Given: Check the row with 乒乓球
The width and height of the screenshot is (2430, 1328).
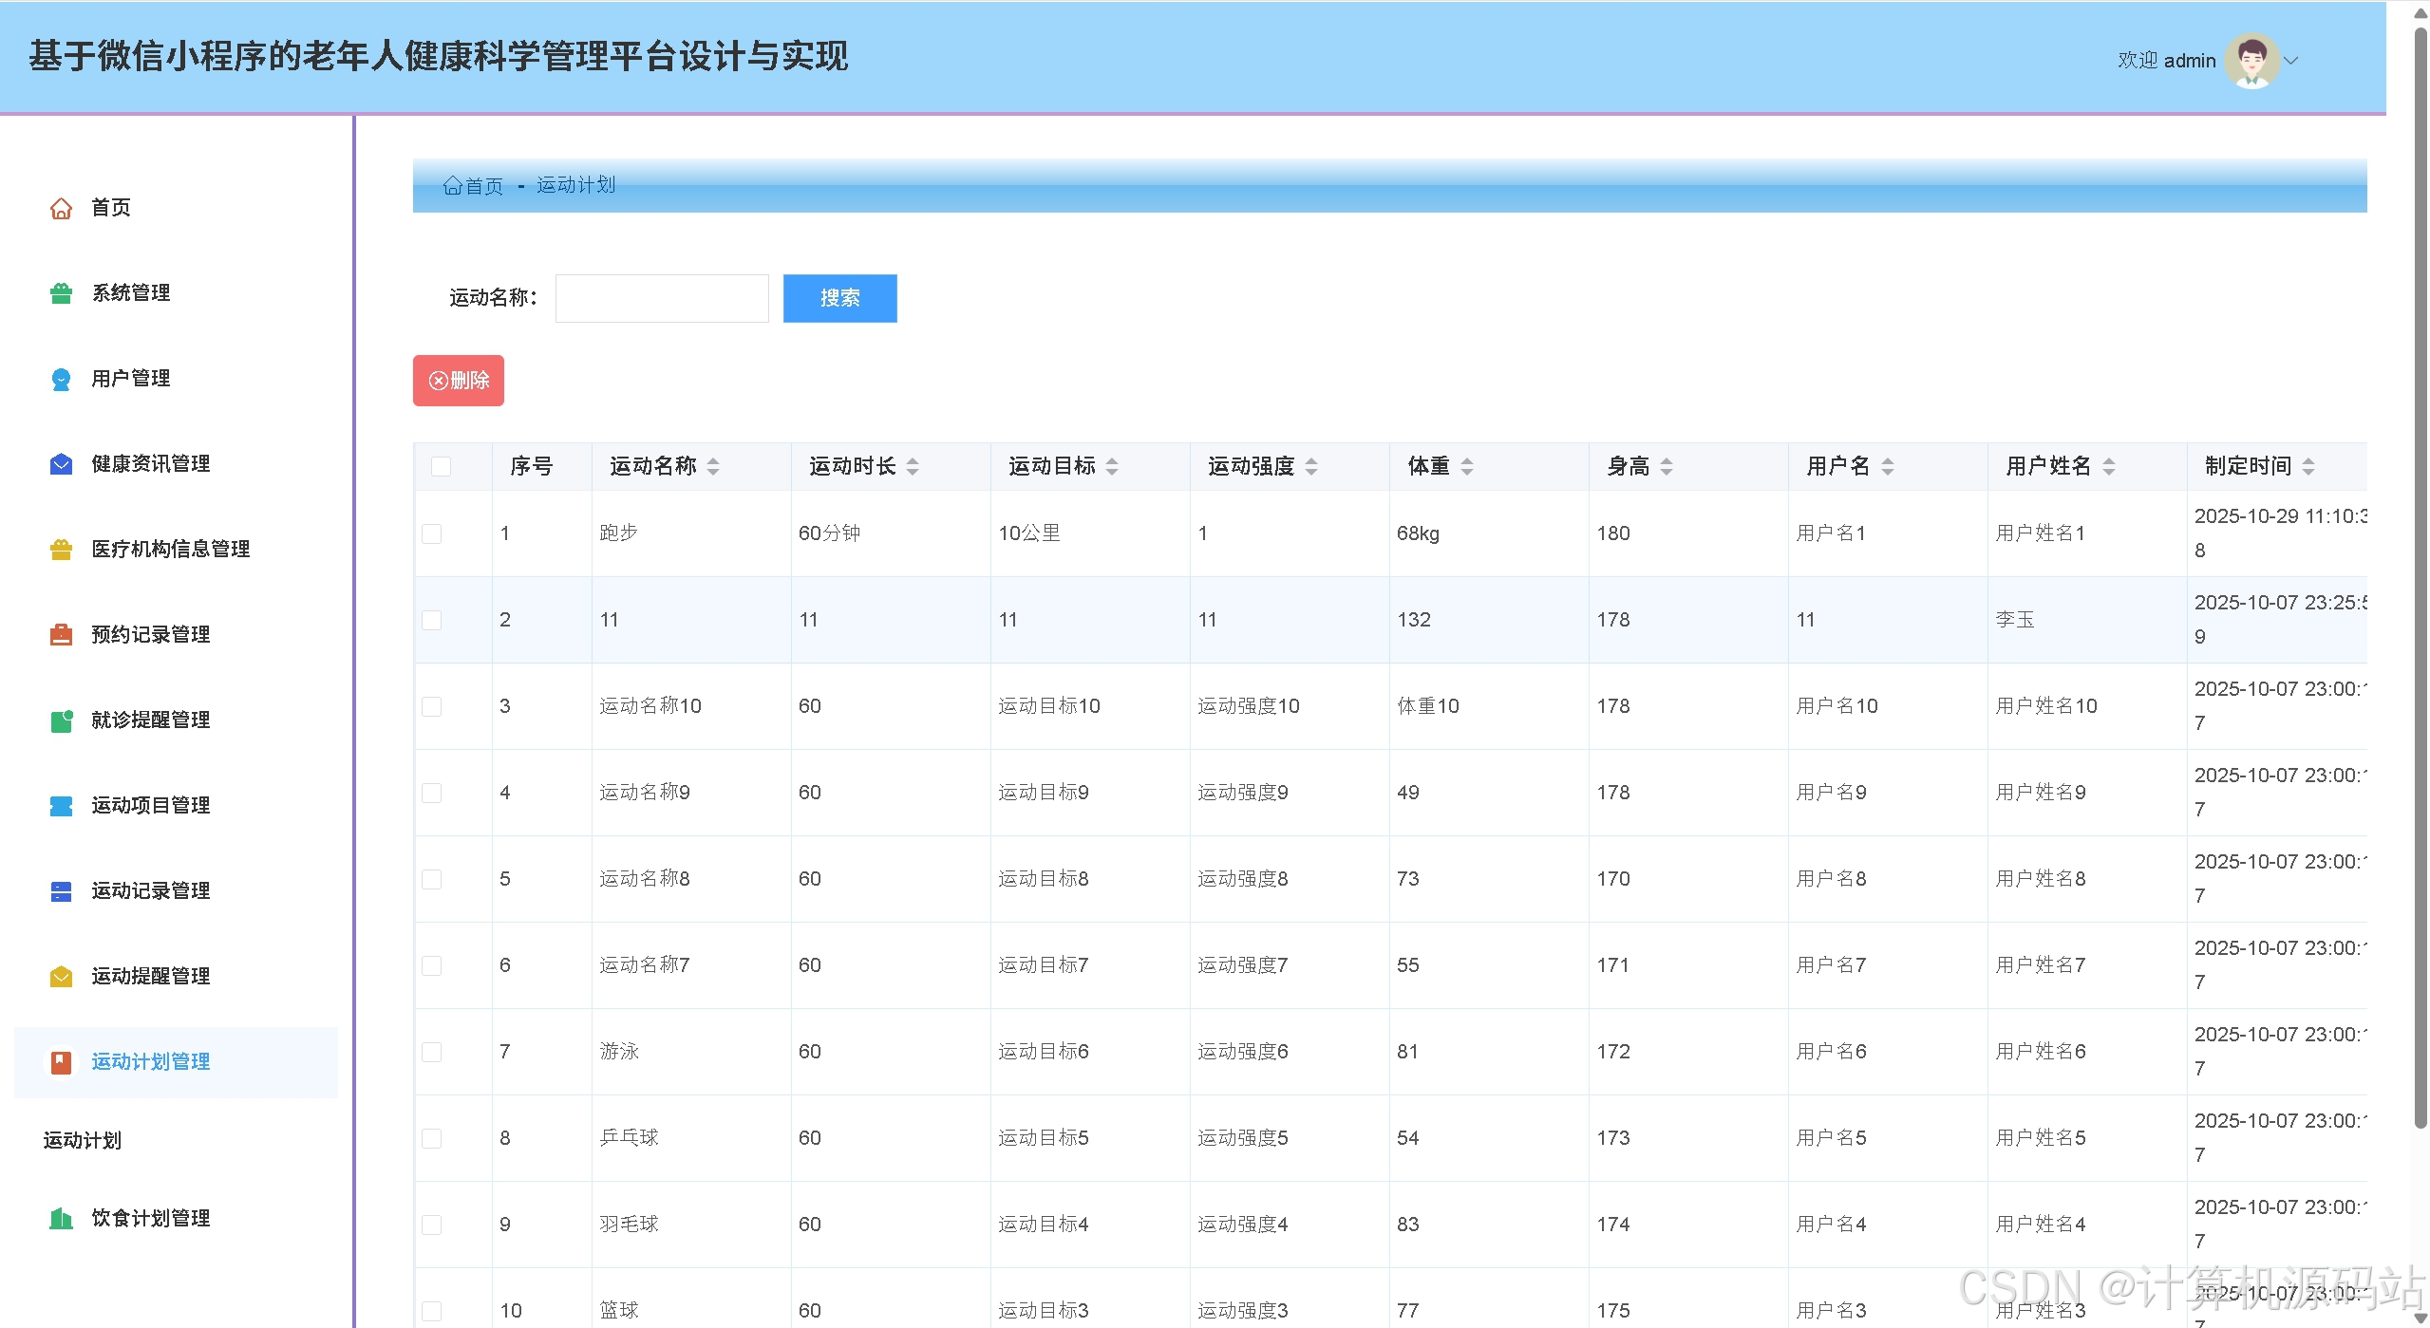Looking at the screenshot, I should click(x=432, y=1138).
